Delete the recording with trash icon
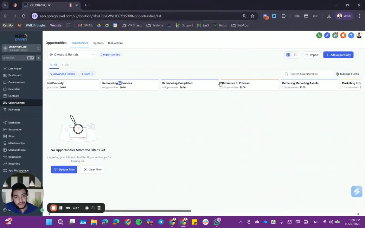 point(99,208)
